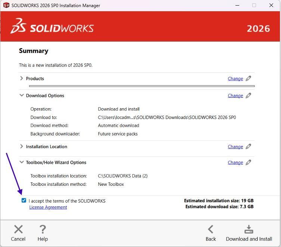
Task: Click pencil icon beside Products Change
Action: click(249, 78)
